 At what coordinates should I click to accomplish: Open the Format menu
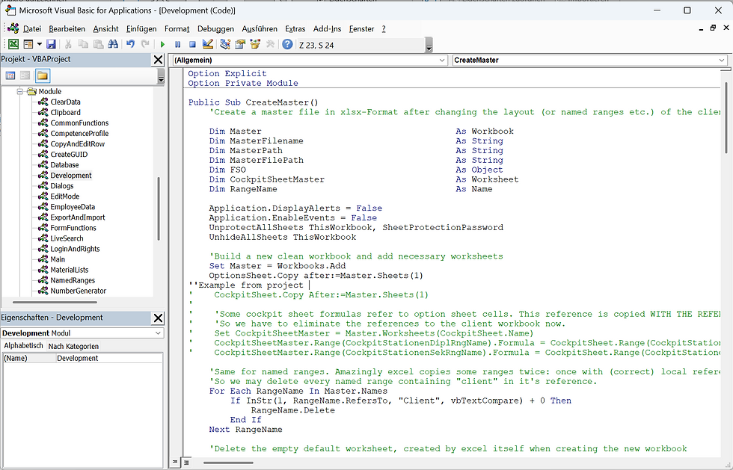[177, 29]
